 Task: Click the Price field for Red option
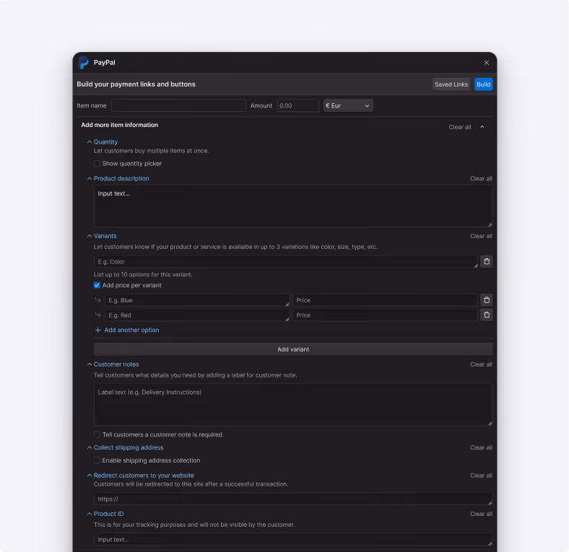[x=385, y=315]
